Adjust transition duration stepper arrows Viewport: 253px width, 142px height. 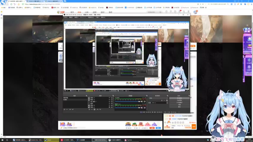pyautogui.click(x=167, y=103)
